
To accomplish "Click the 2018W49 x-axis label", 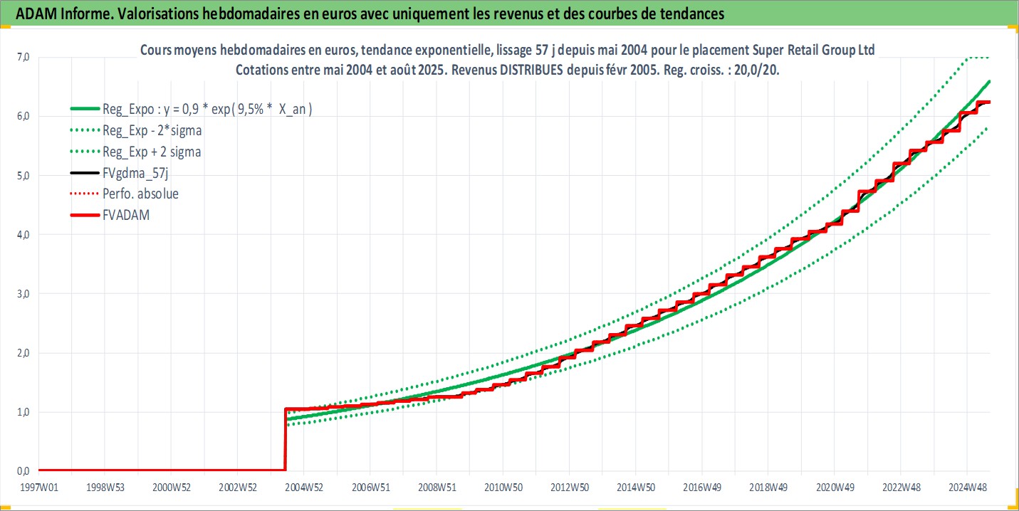I will click(768, 488).
